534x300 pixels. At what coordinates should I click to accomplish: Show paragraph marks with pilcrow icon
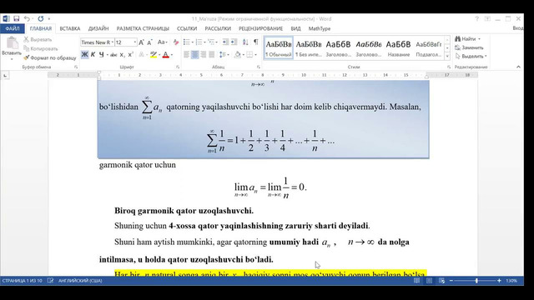point(256,42)
